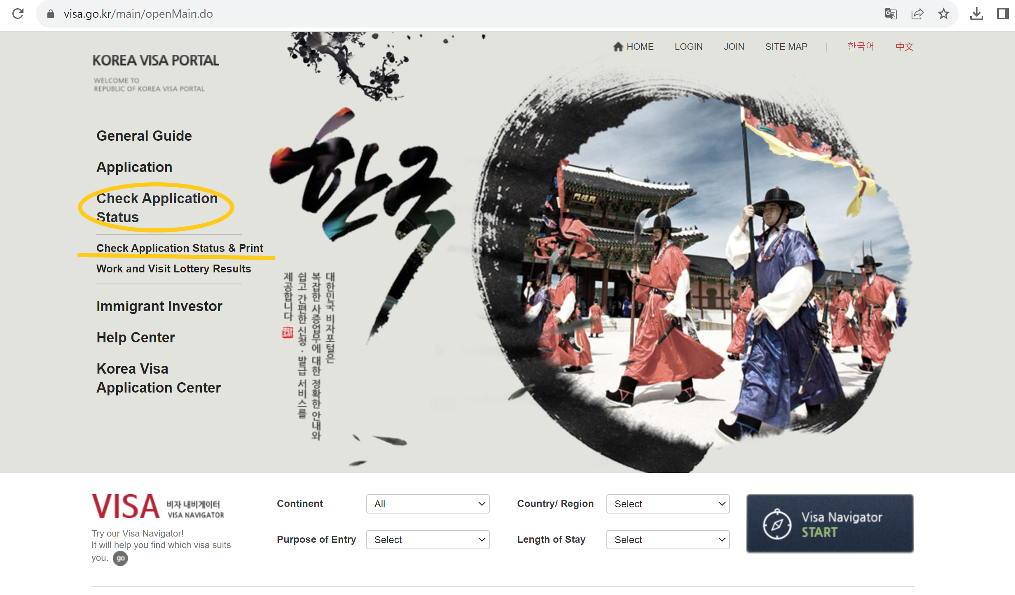Expand the Length of Stay dropdown
The width and height of the screenshot is (1015, 595).
(668, 540)
